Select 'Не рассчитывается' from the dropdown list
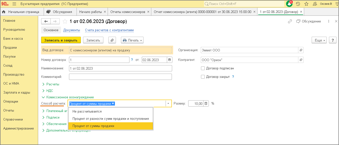 point(87,112)
